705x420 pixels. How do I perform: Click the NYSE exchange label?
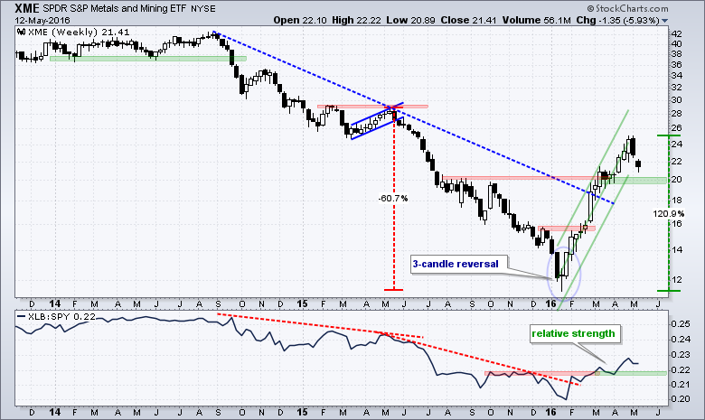click(202, 8)
